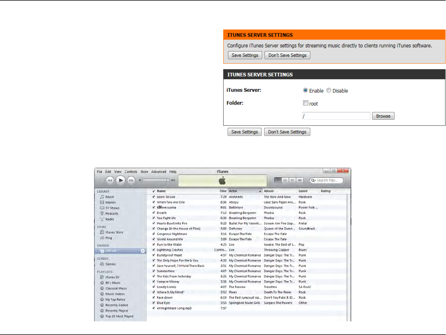Open the iTunes DJ playlist

[110, 277]
